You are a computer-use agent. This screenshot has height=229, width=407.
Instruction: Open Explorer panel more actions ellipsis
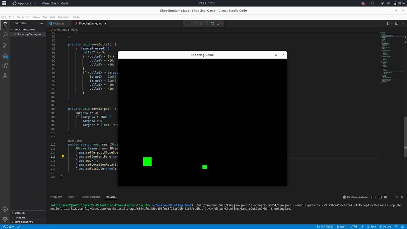coord(41,24)
